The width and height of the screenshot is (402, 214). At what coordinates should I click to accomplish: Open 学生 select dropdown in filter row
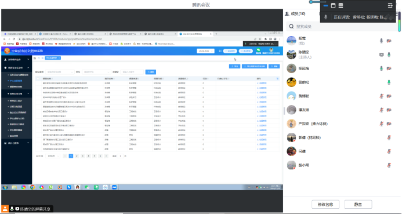point(96,72)
